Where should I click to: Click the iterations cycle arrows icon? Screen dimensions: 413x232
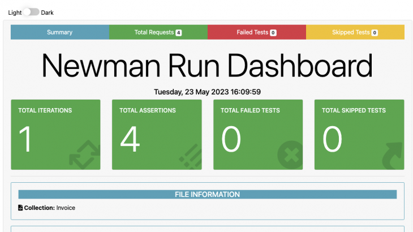point(84,154)
